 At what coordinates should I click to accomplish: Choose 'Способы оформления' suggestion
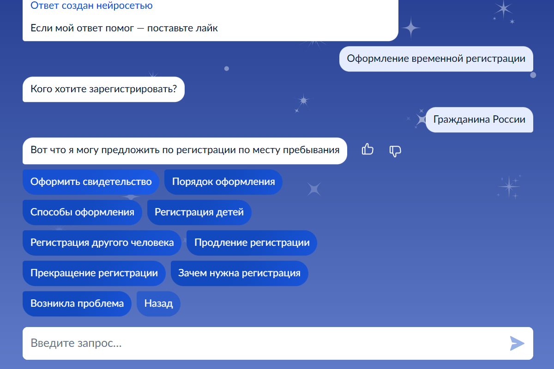(82, 212)
